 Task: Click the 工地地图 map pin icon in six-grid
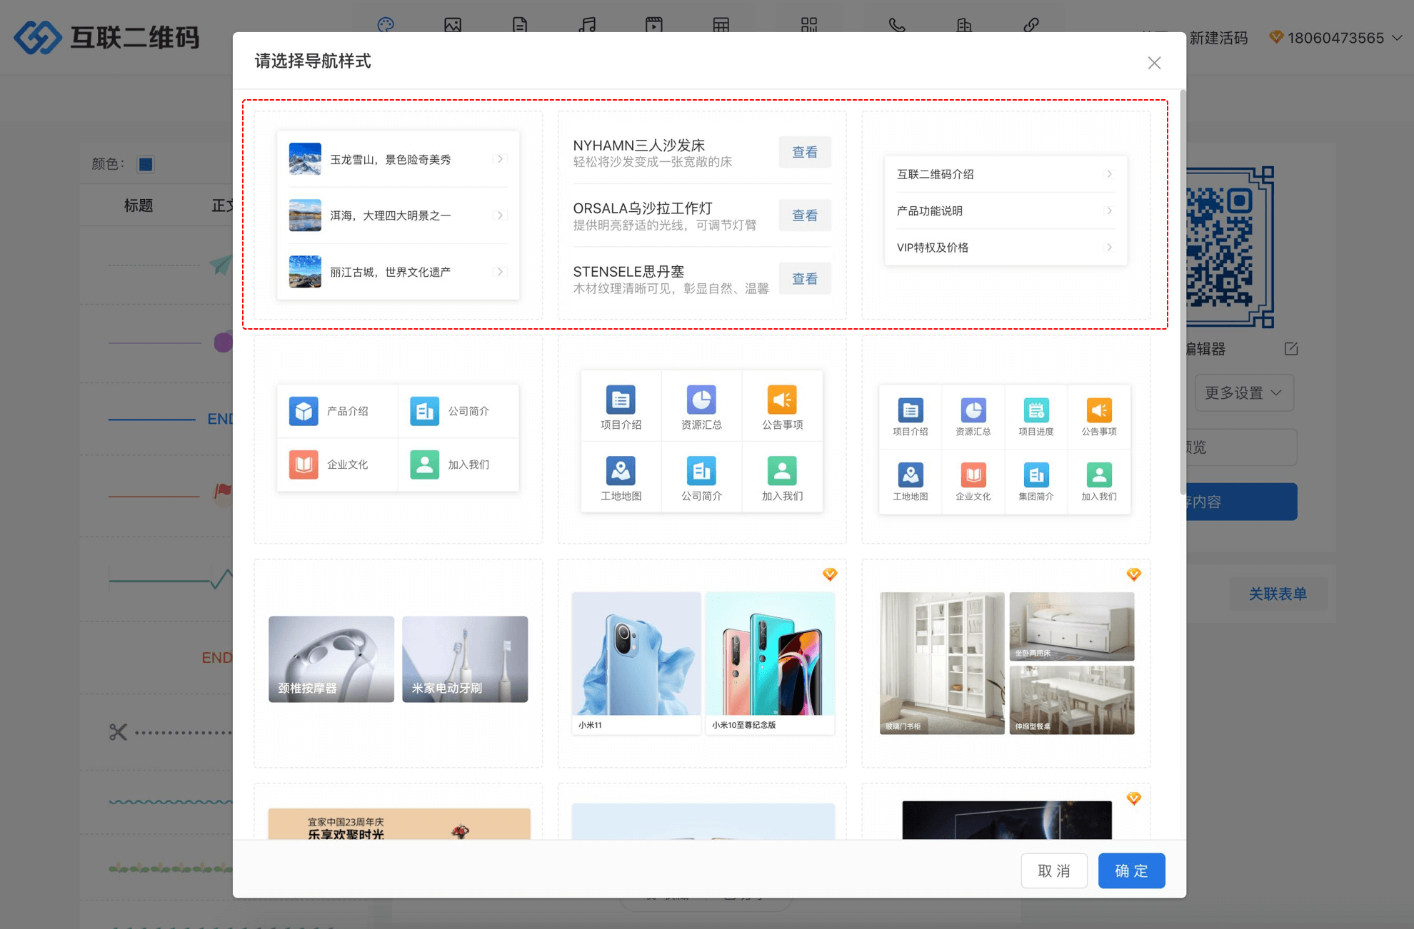620,471
